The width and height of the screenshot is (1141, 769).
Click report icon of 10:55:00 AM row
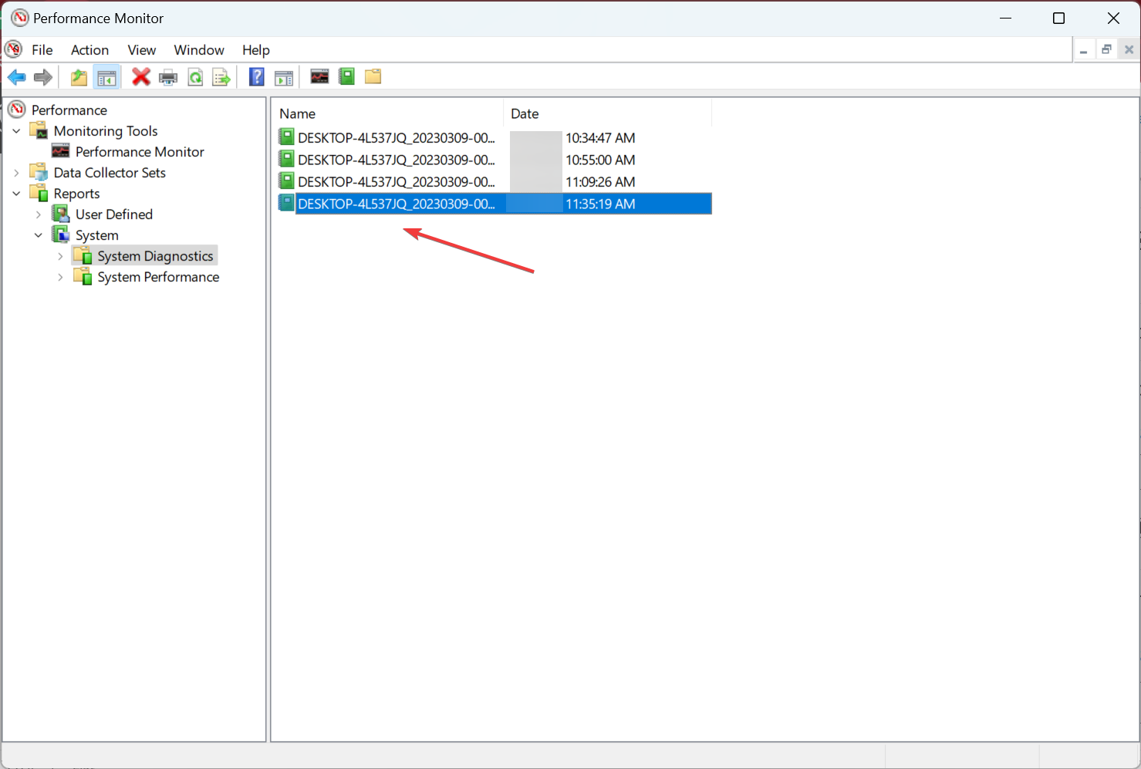click(x=286, y=159)
